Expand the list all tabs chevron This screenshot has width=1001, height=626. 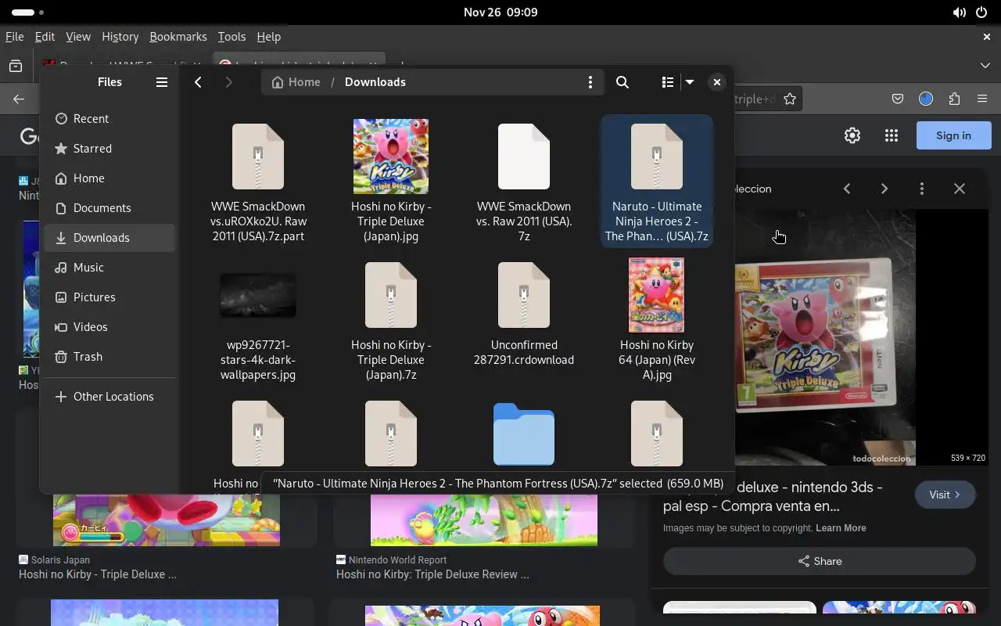(x=985, y=66)
